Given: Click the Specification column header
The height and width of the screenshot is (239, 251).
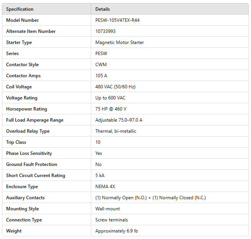Looking at the screenshot, I should coord(20,9).
